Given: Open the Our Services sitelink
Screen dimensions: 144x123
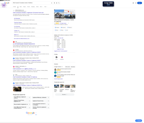Looking at the screenshot, I should point(17,27).
